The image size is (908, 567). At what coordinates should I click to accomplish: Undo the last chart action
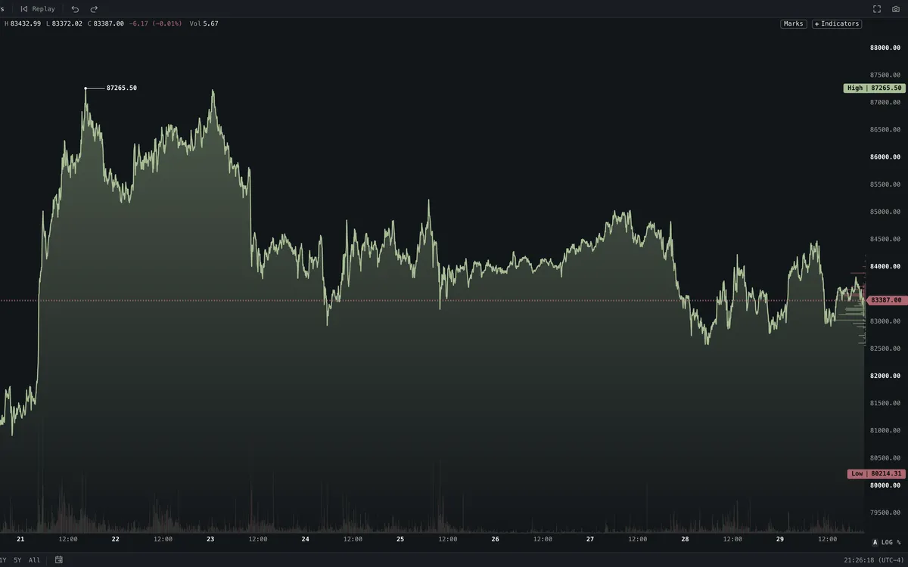[75, 9]
